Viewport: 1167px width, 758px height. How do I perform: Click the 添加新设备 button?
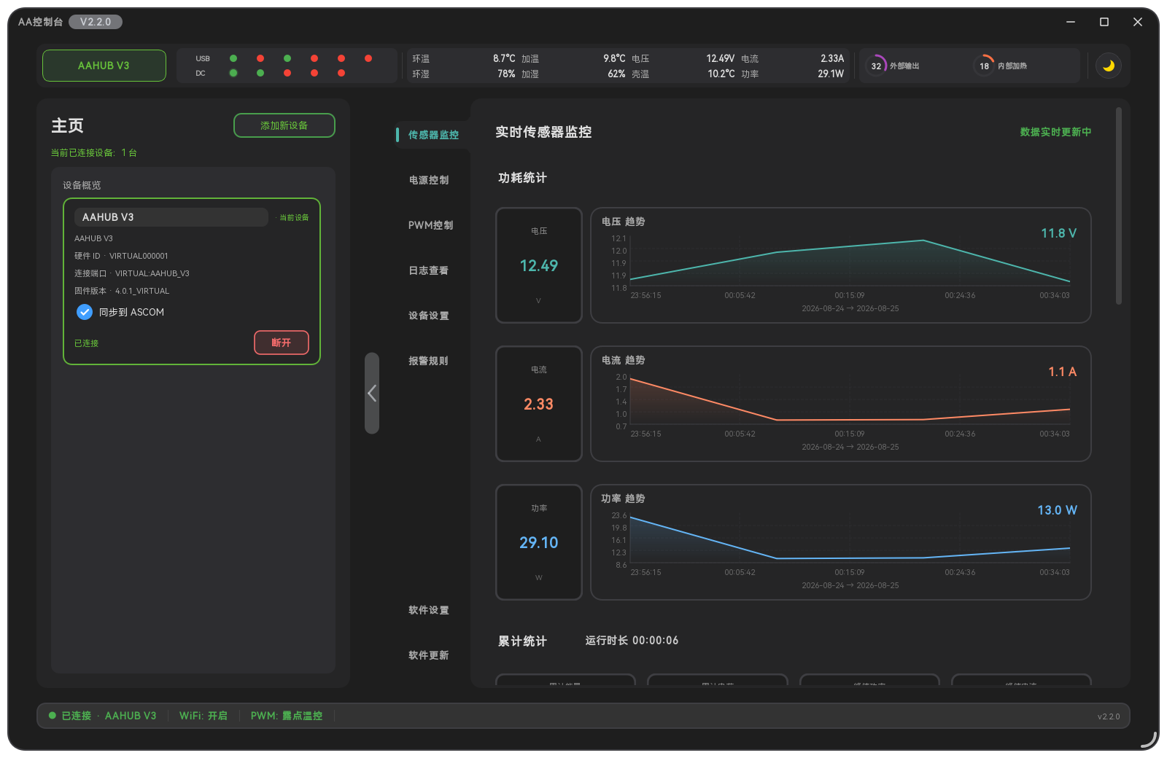coord(284,125)
